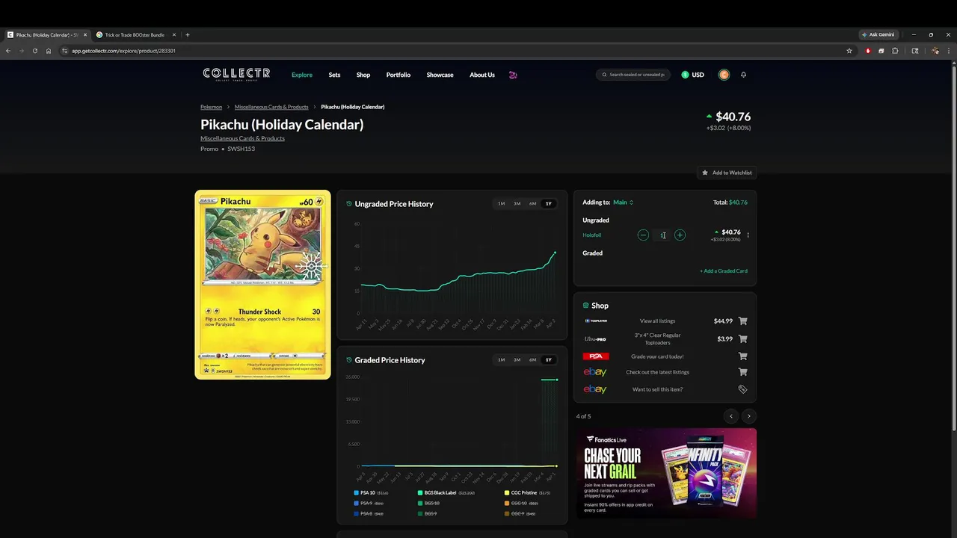Toggle PSA 9 series in graded legend
The width and height of the screenshot is (957, 538).
tap(369, 504)
